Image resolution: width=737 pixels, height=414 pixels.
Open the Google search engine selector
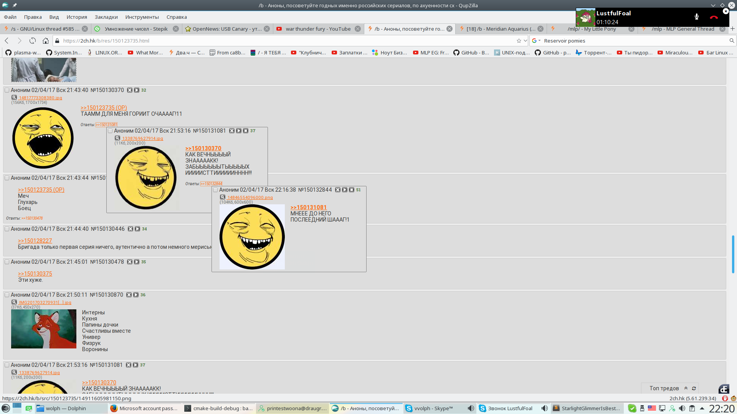click(536, 41)
